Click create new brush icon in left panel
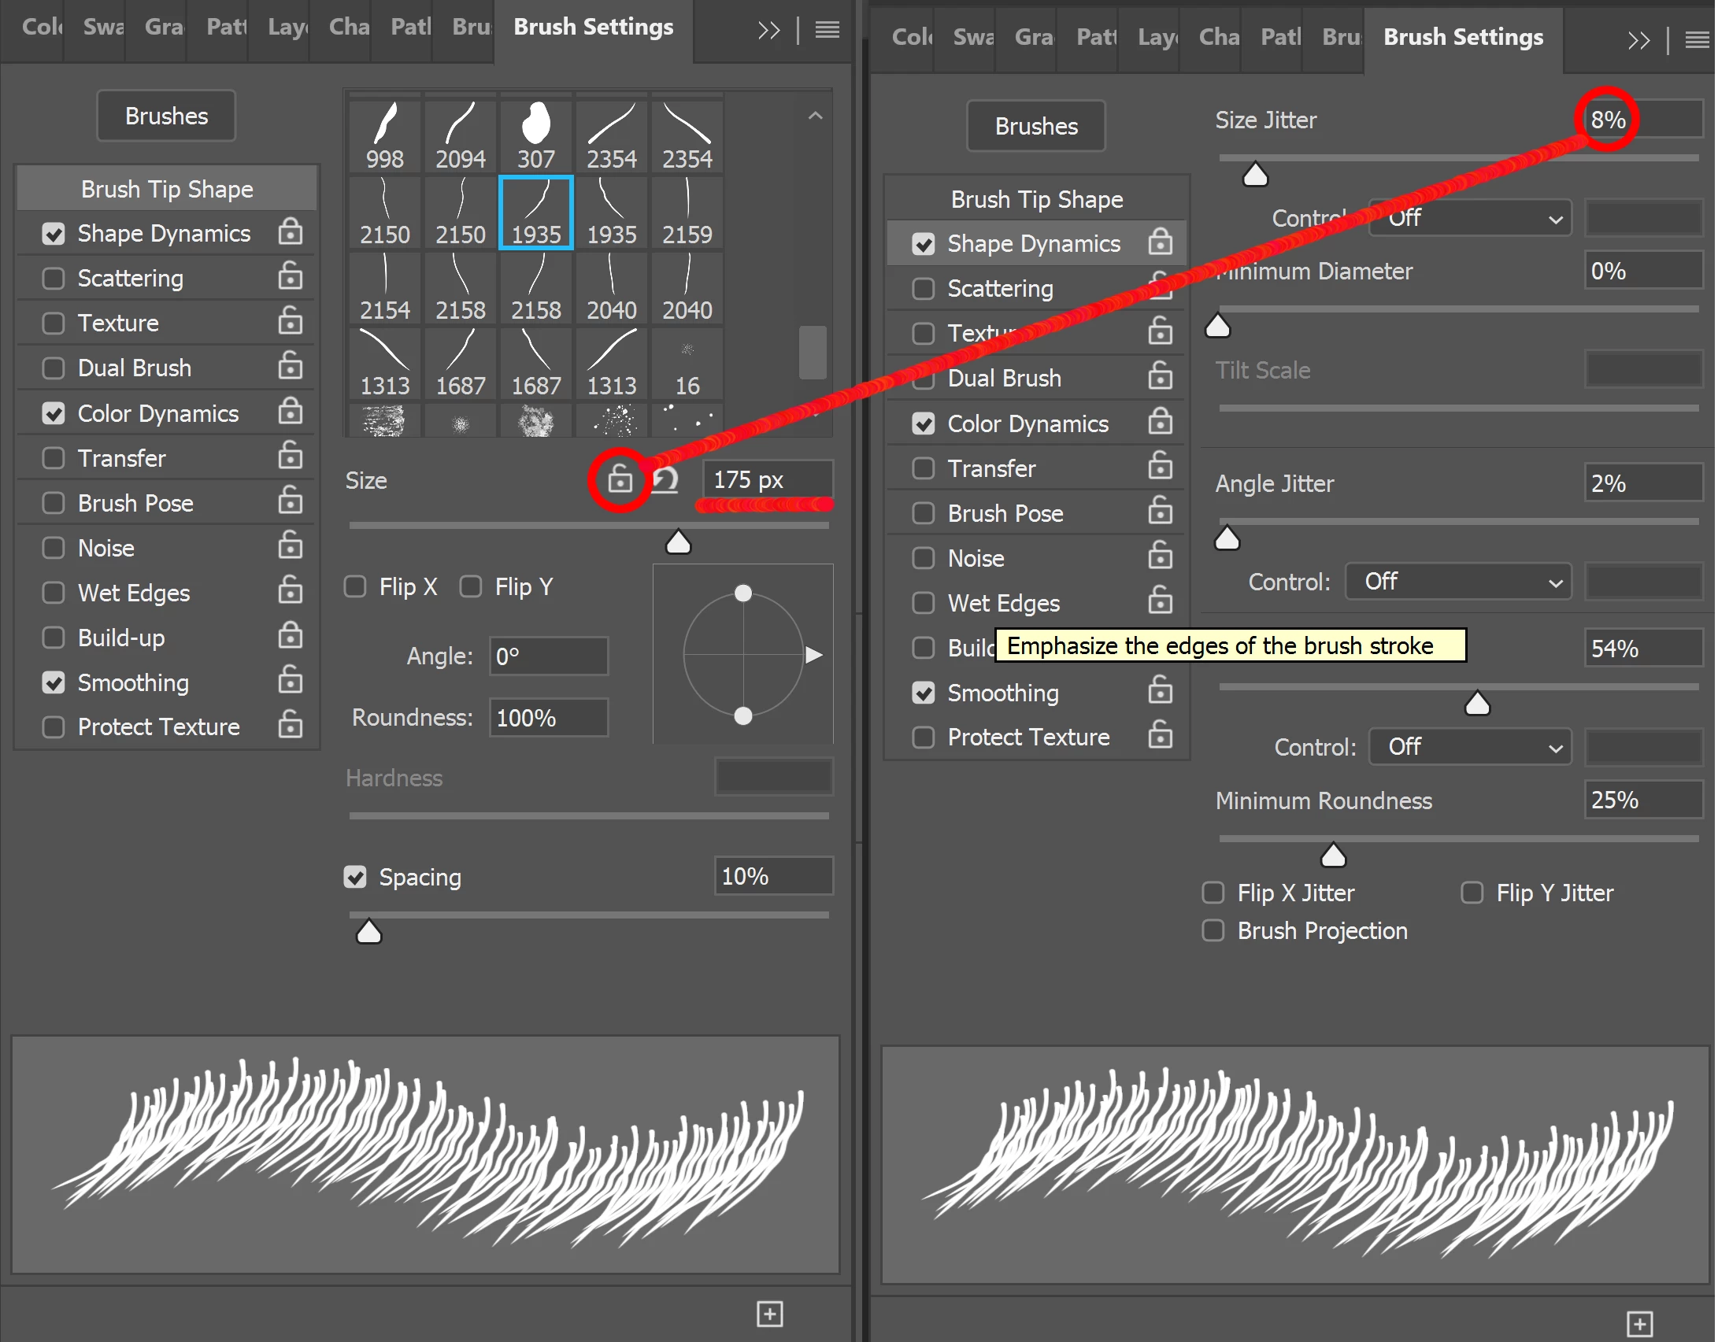 coord(769,1313)
